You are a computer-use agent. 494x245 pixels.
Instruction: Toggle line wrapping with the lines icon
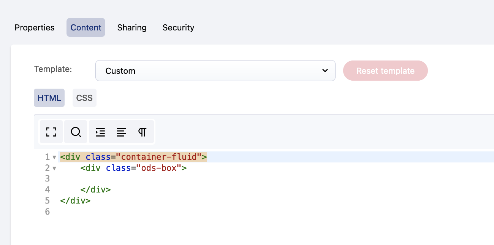pos(121,132)
